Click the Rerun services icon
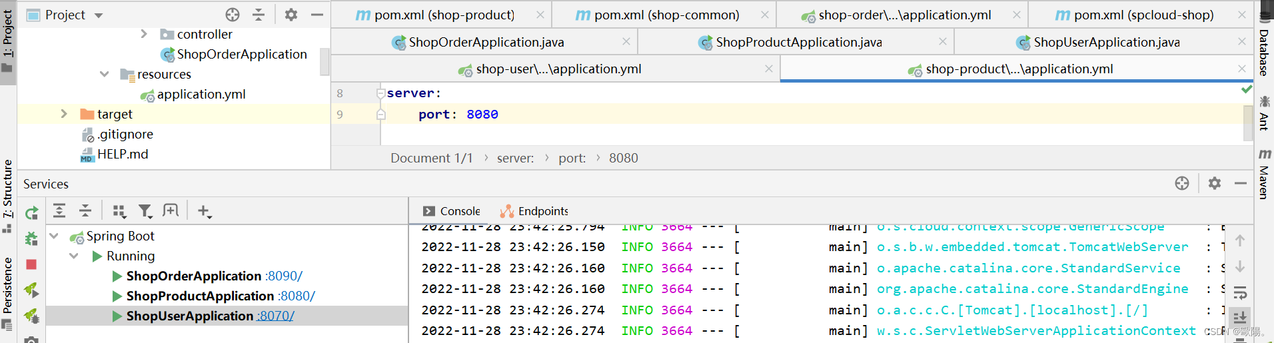 click(31, 213)
